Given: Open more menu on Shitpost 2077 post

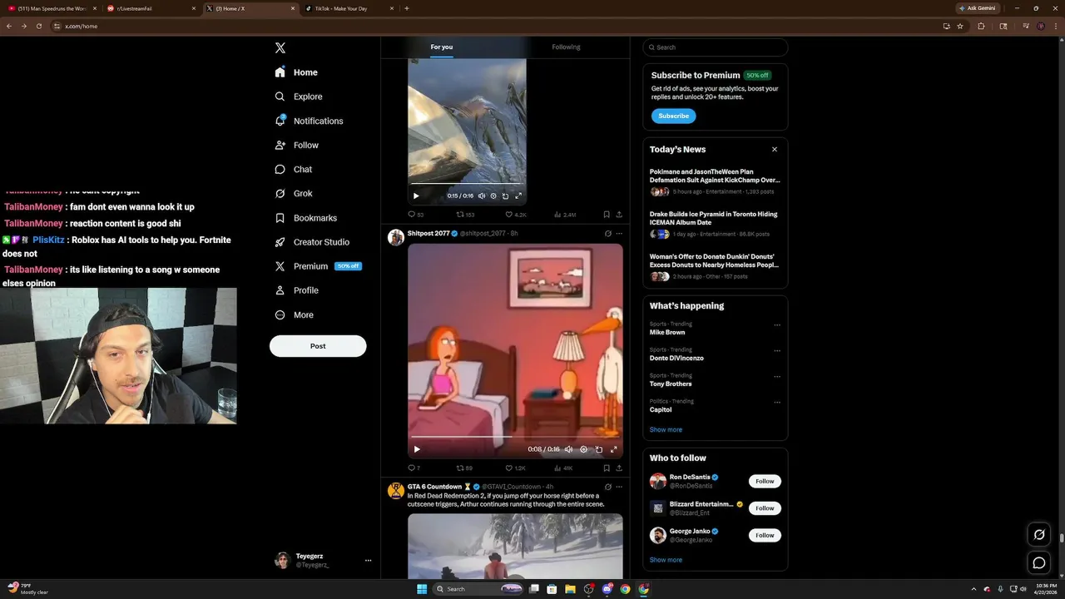Looking at the screenshot, I should (619, 234).
